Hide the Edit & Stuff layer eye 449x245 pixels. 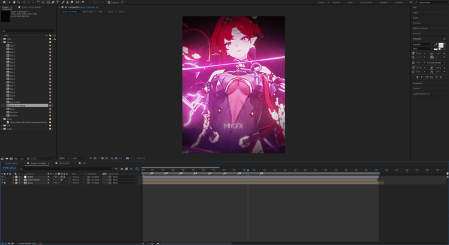click(2, 180)
